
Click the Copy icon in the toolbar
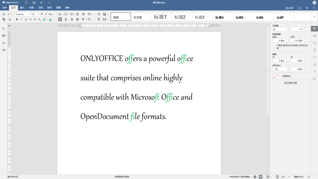4,14
